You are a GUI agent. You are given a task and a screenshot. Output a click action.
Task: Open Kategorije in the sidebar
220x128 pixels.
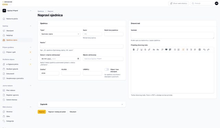point(17,121)
